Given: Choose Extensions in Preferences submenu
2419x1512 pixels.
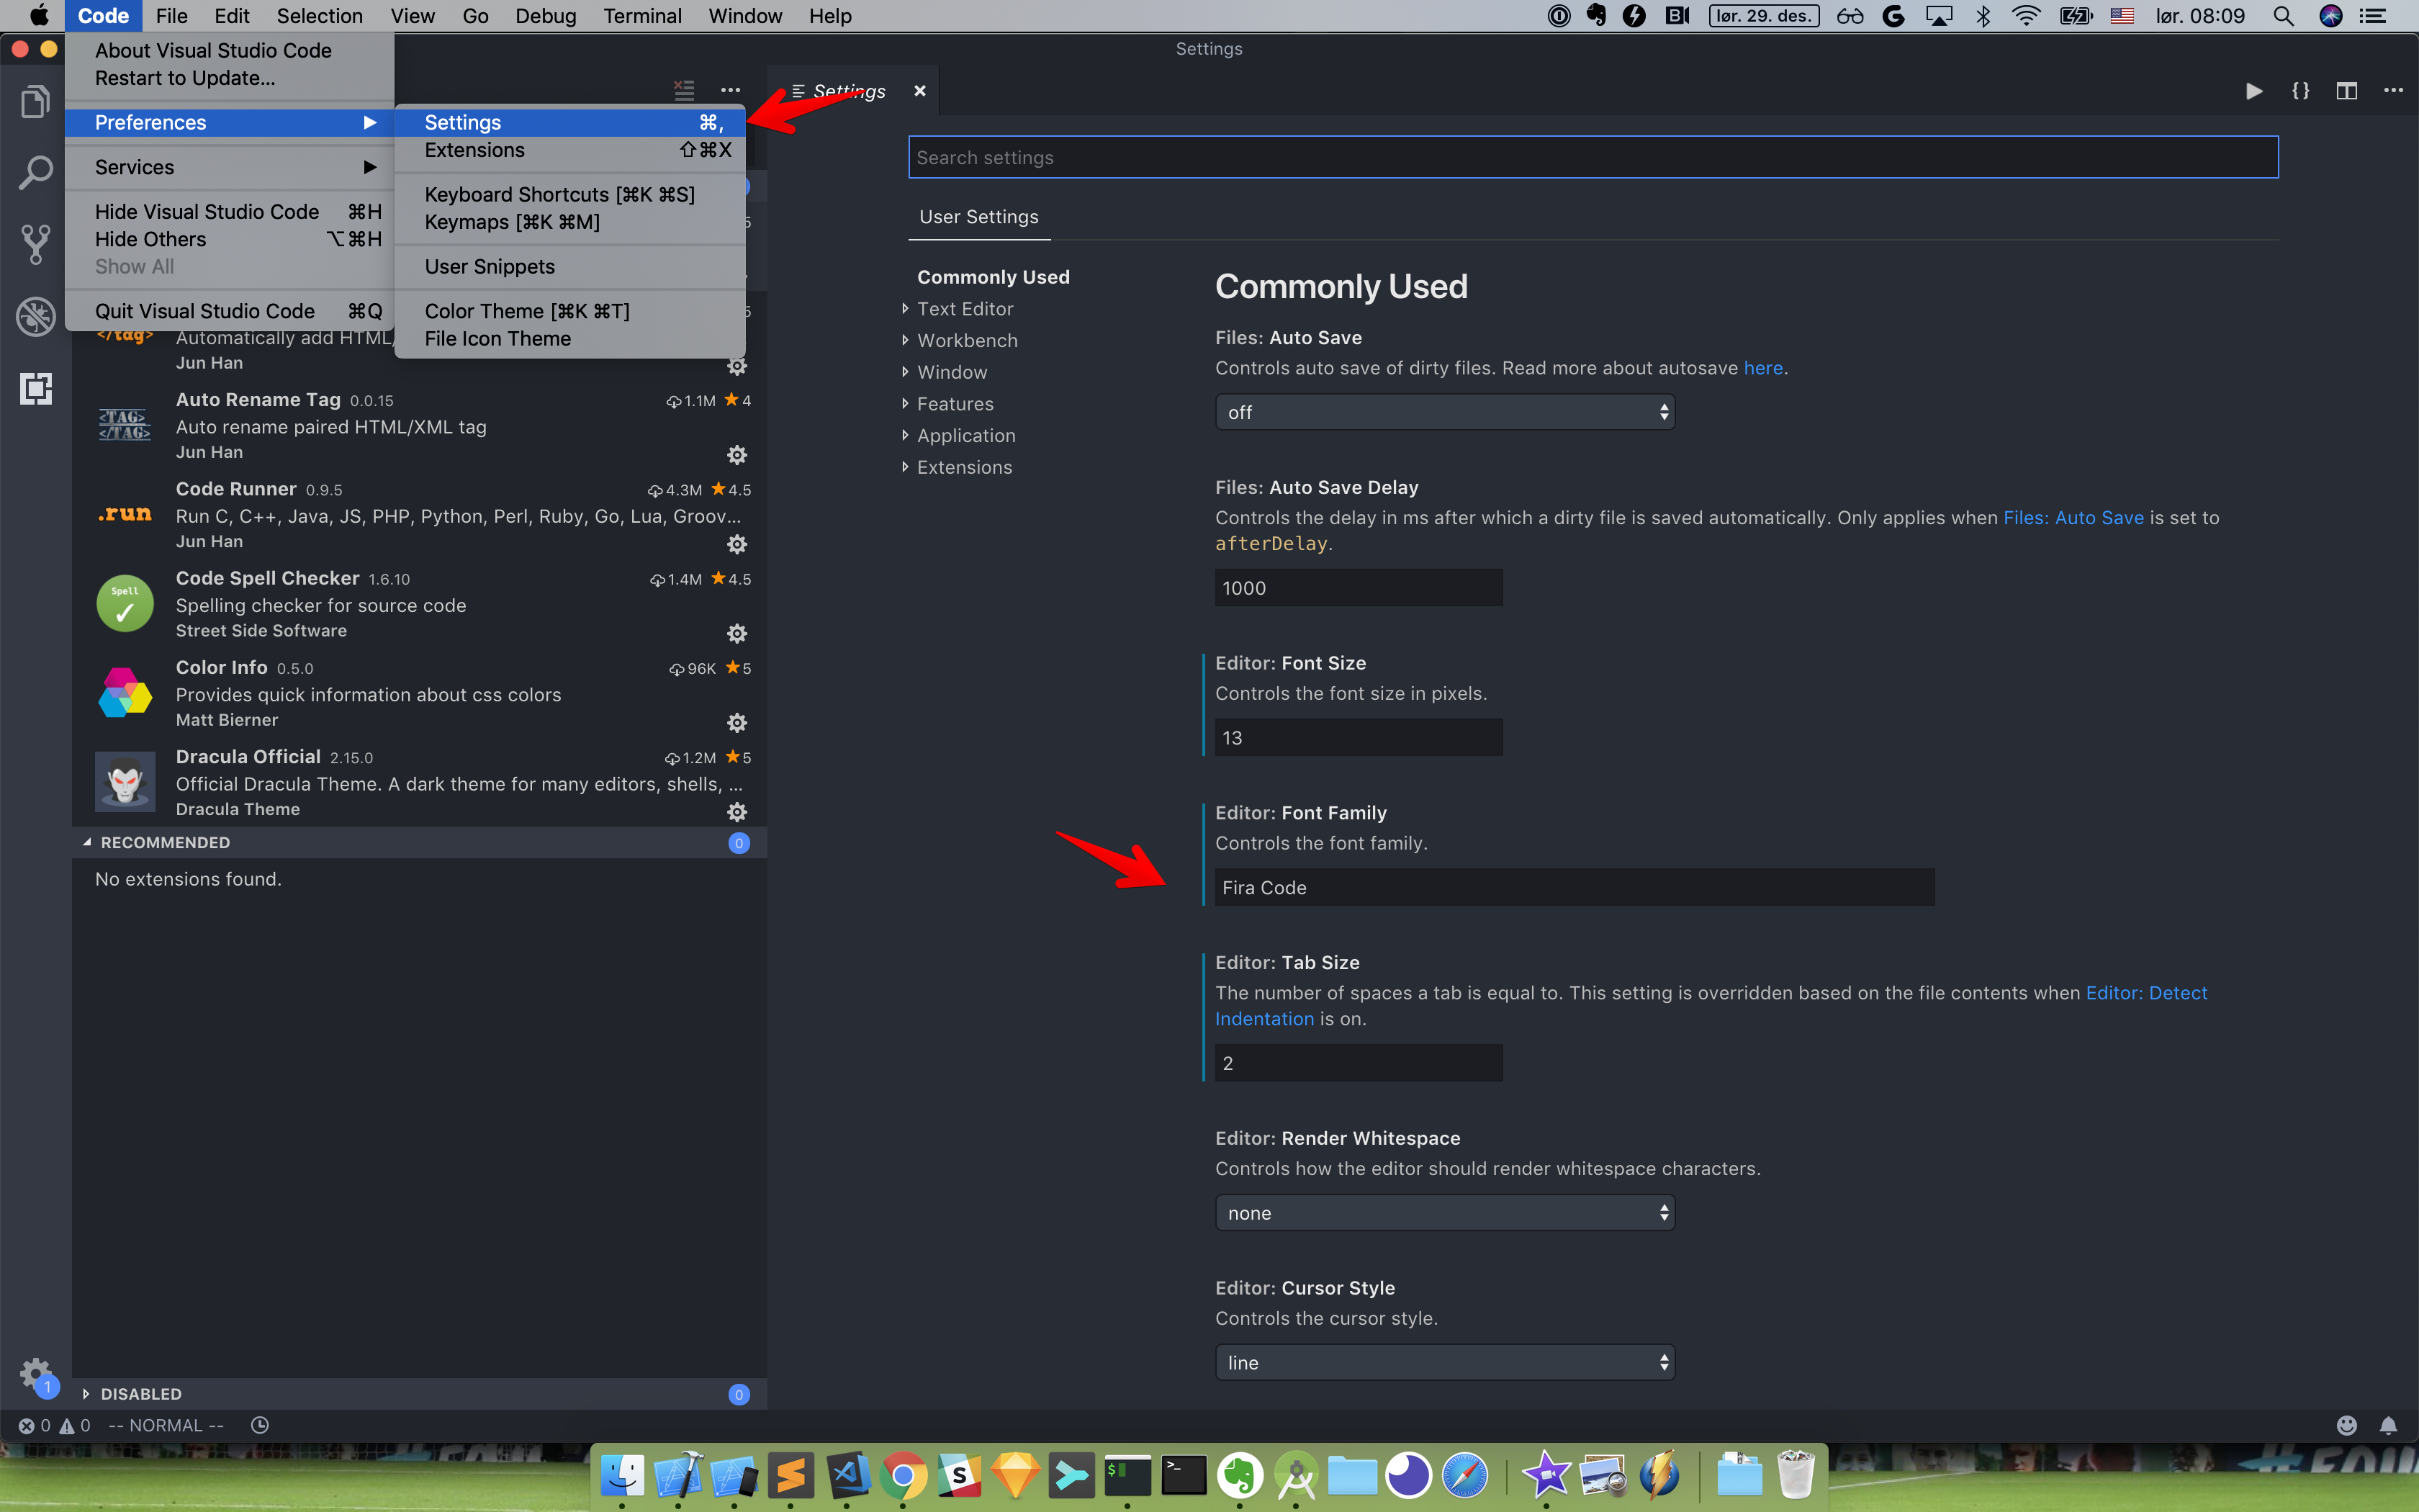Looking at the screenshot, I should (x=569, y=150).
